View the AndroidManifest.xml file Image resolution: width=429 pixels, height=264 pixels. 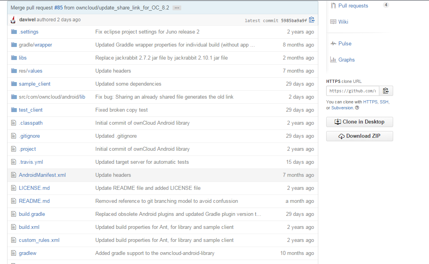(42, 175)
